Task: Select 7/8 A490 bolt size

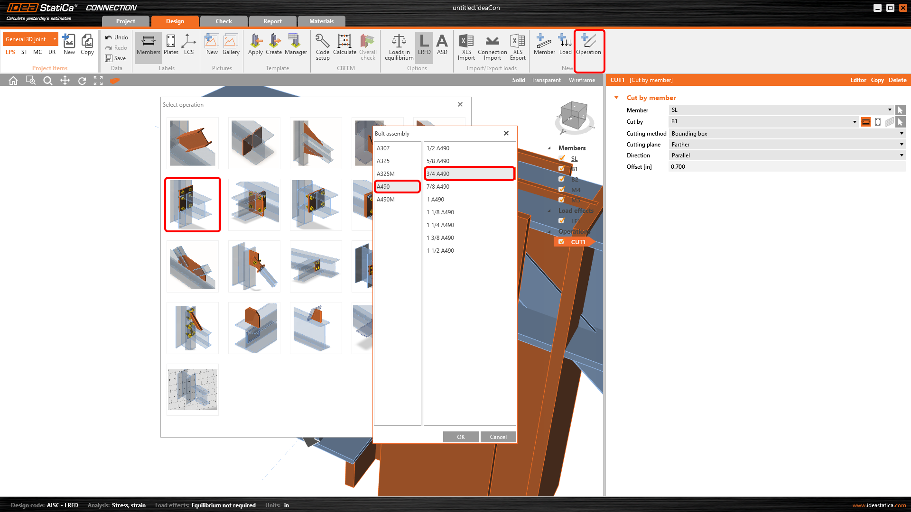Action: pos(438,187)
